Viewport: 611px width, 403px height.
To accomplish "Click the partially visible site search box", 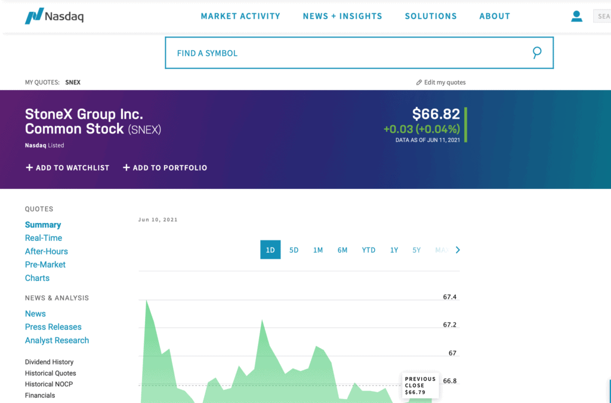I will click(x=602, y=16).
